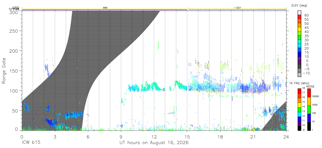Click the 'ICW b15' radar label

point(31,143)
